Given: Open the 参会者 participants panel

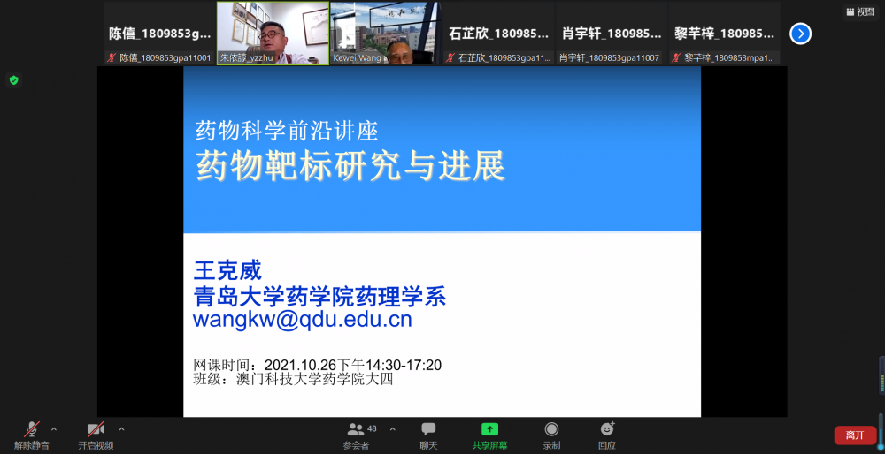Looking at the screenshot, I should (356, 430).
